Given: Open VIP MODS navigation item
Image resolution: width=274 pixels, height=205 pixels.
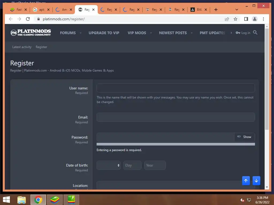Looking at the screenshot, I should pos(137,33).
